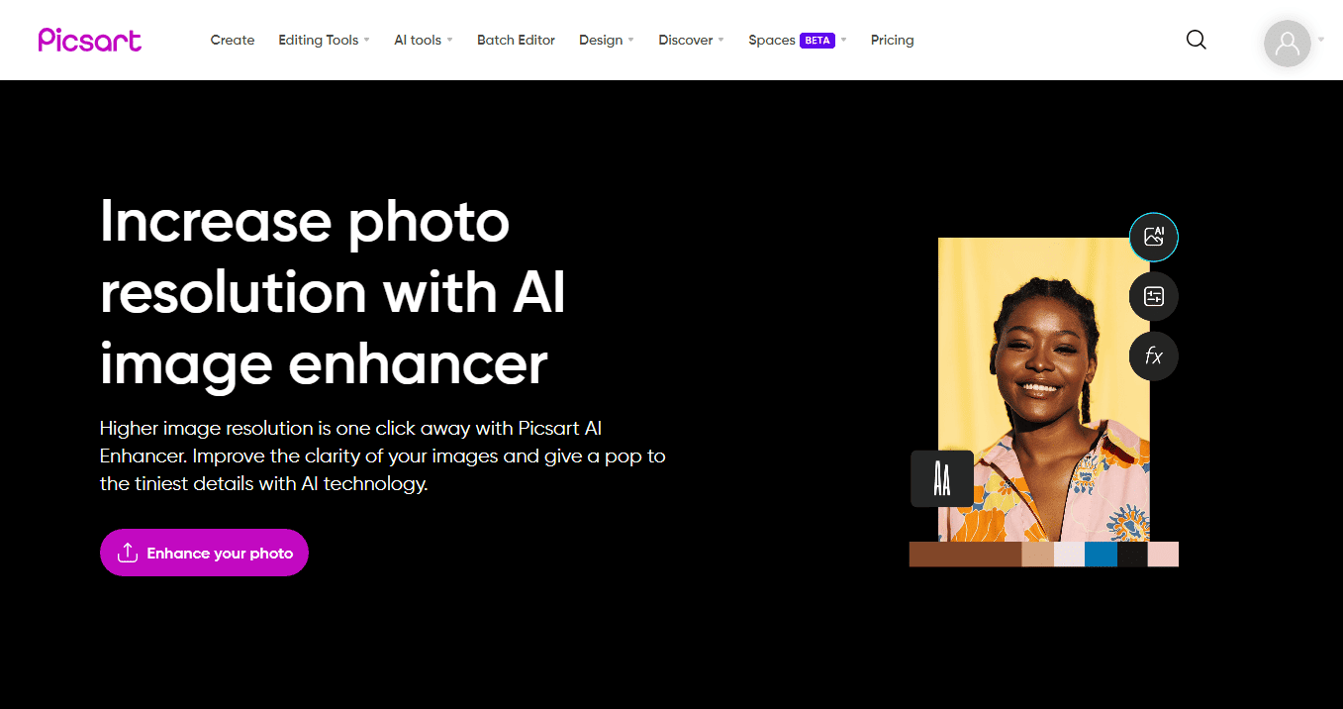Expand the Editing Tools dropdown

324,41
